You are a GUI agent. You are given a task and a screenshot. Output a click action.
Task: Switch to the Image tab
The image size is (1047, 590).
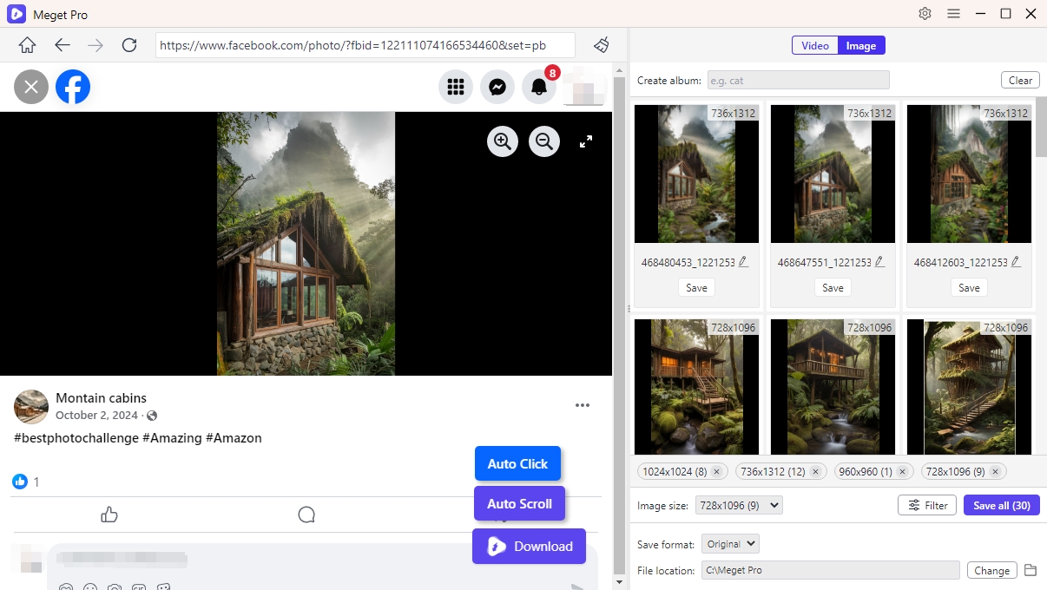(x=861, y=46)
